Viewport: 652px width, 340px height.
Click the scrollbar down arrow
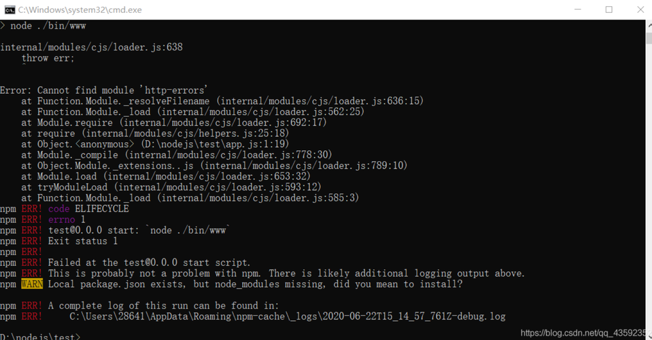tap(649, 336)
